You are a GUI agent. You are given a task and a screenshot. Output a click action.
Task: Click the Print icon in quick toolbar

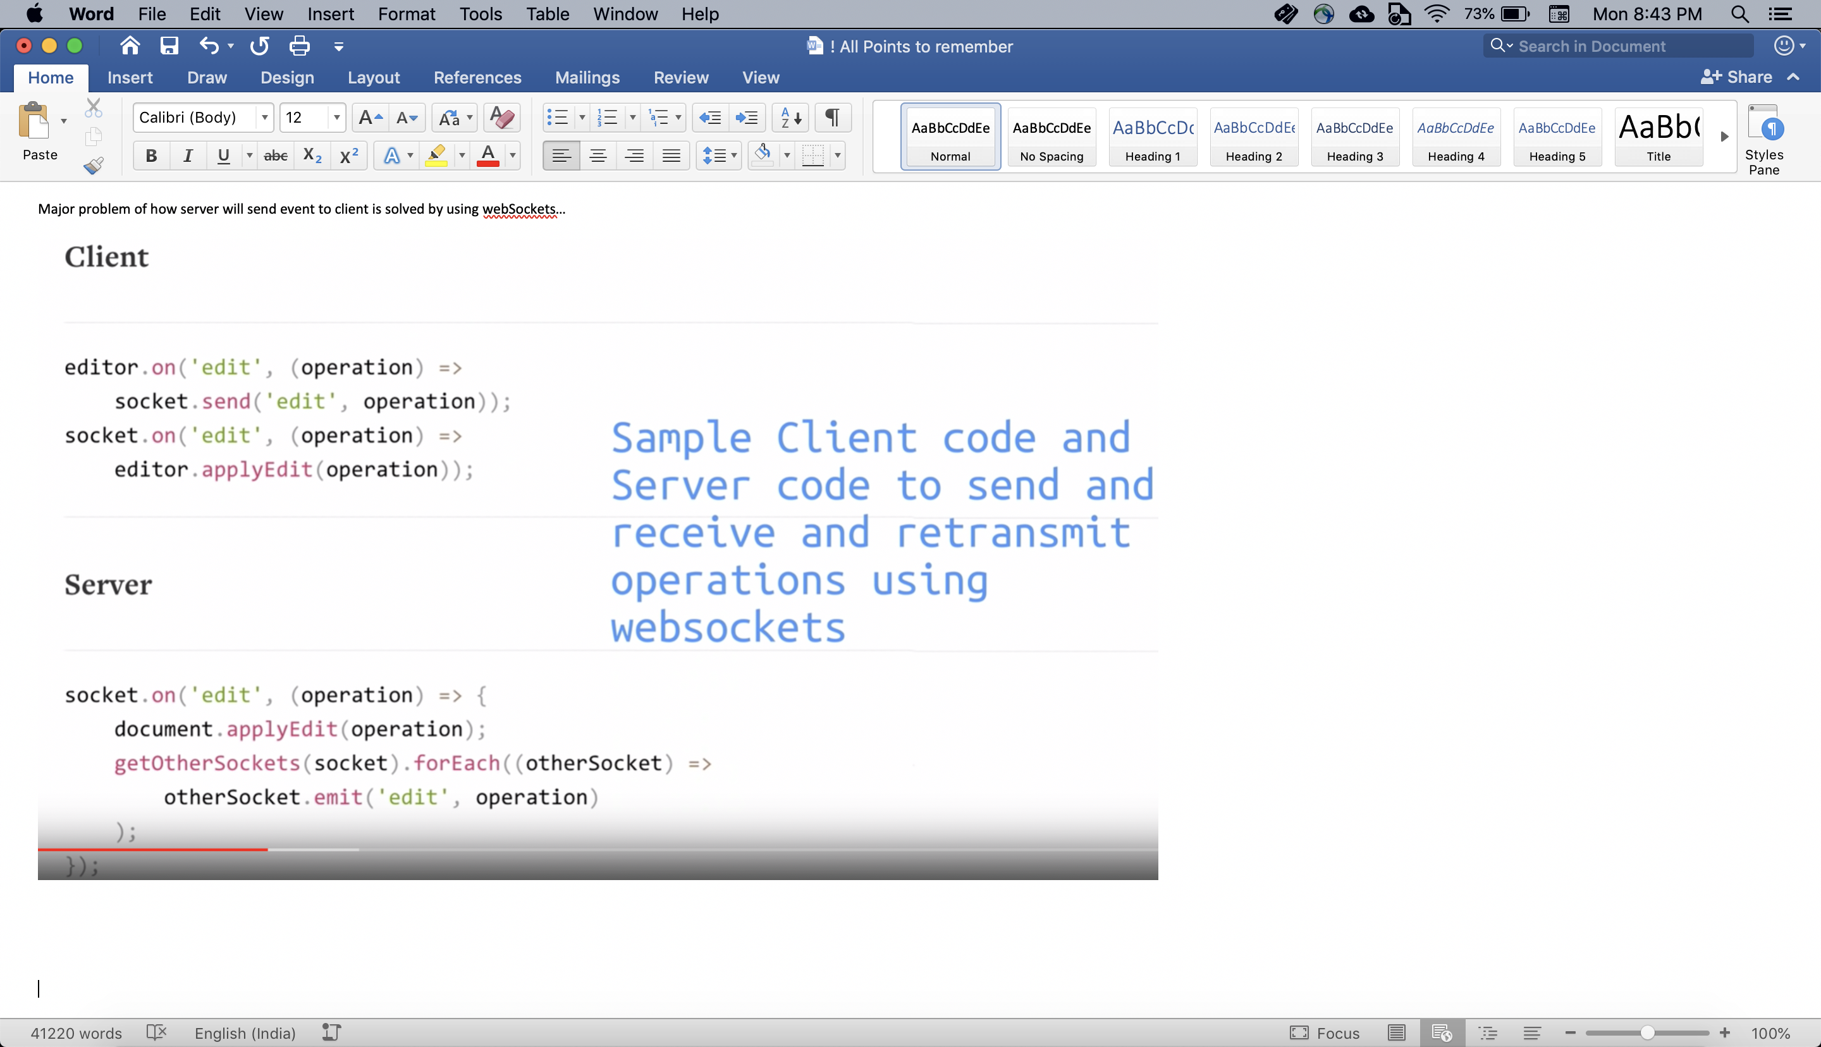click(x=299, y=47)
